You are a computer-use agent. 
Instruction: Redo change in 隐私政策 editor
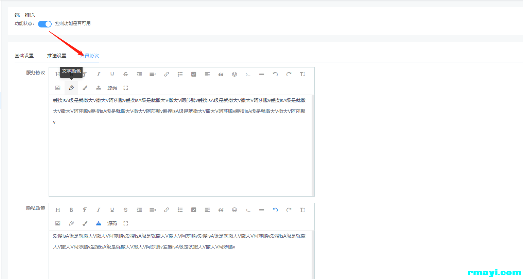289,210
